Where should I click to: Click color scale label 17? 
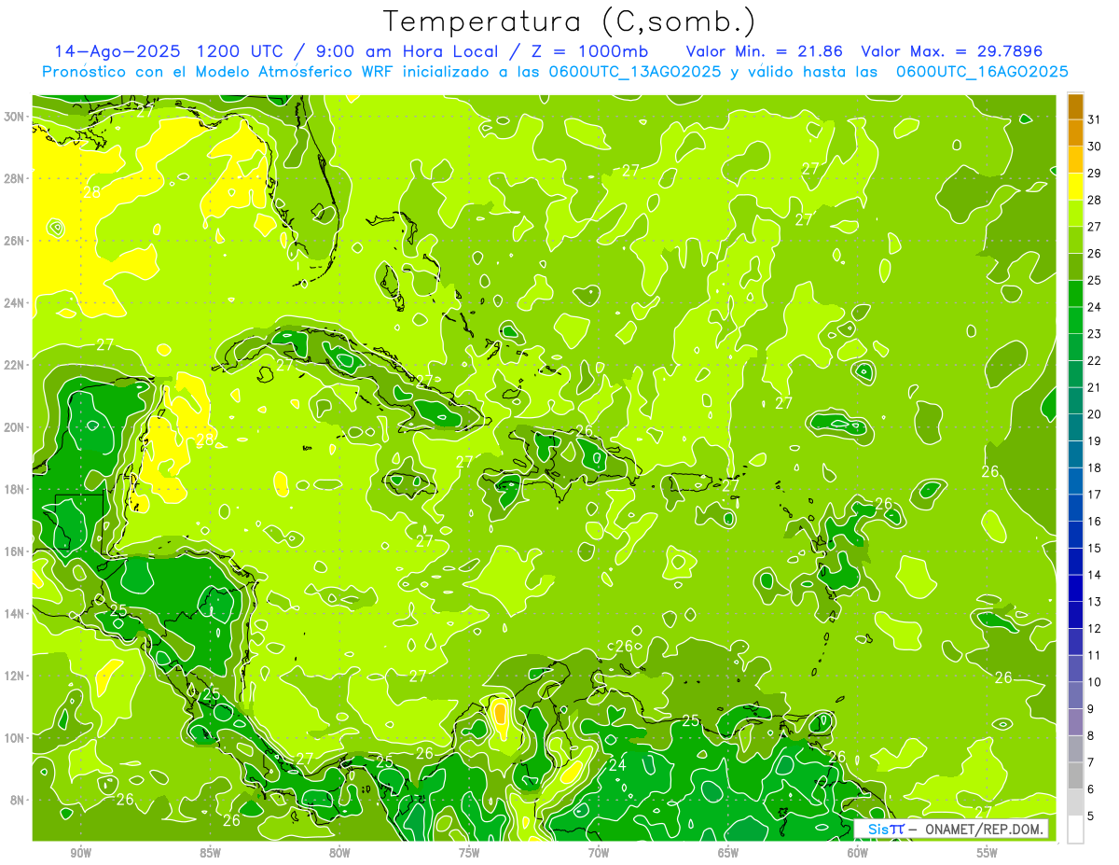tap(1095, 495)
